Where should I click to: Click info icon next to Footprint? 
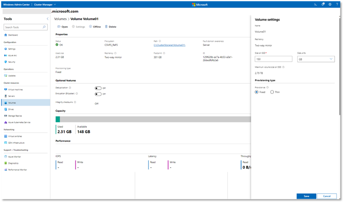click(x=164, y=53)
